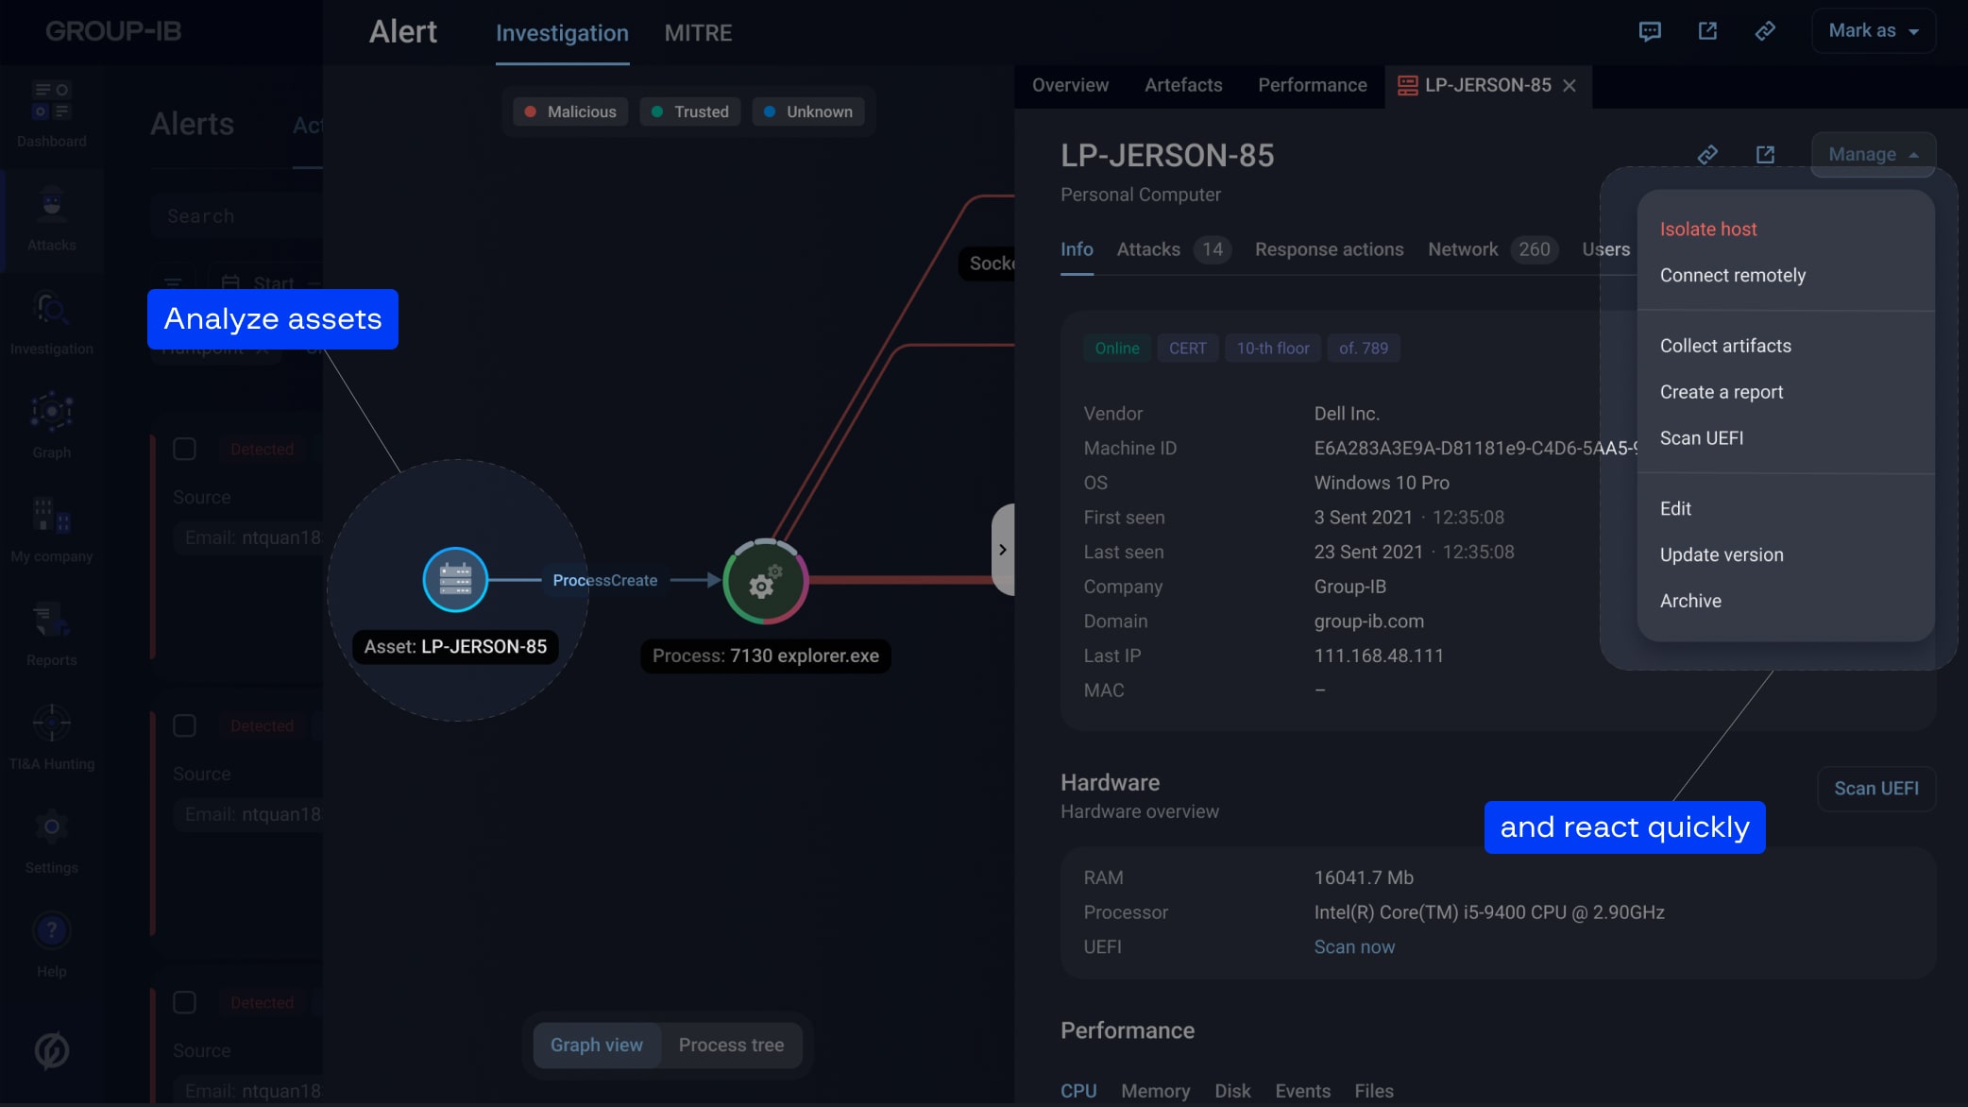Close the LP-JERSON-85 tab

click(x=1569, y=86)
